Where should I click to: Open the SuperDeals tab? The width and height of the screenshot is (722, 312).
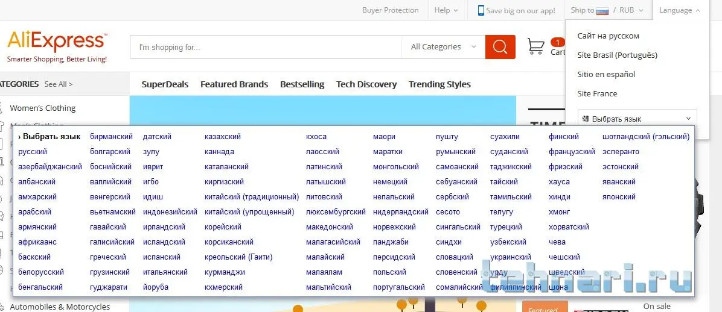tap(165, 84)
